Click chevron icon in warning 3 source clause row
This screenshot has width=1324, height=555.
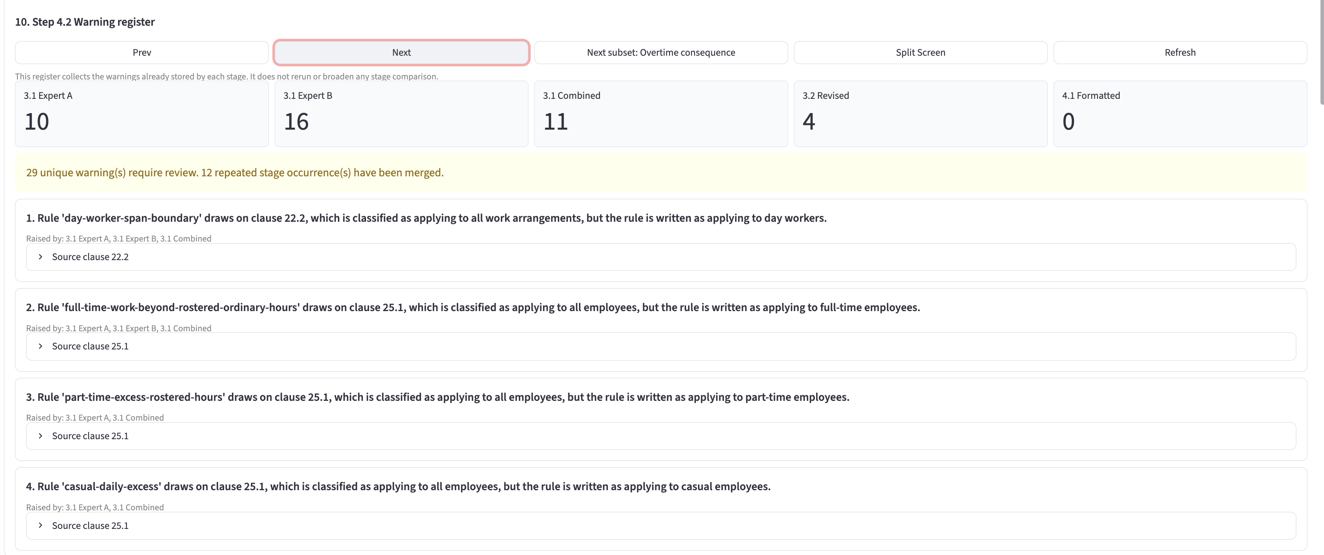(41, 436)
